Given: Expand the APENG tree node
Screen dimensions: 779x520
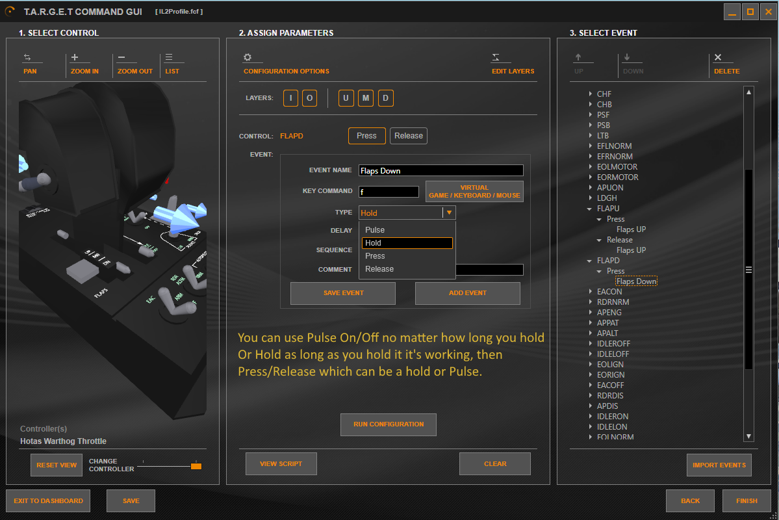Looking at the screenshot, I should pyautogui.click(x=590, y=312).
